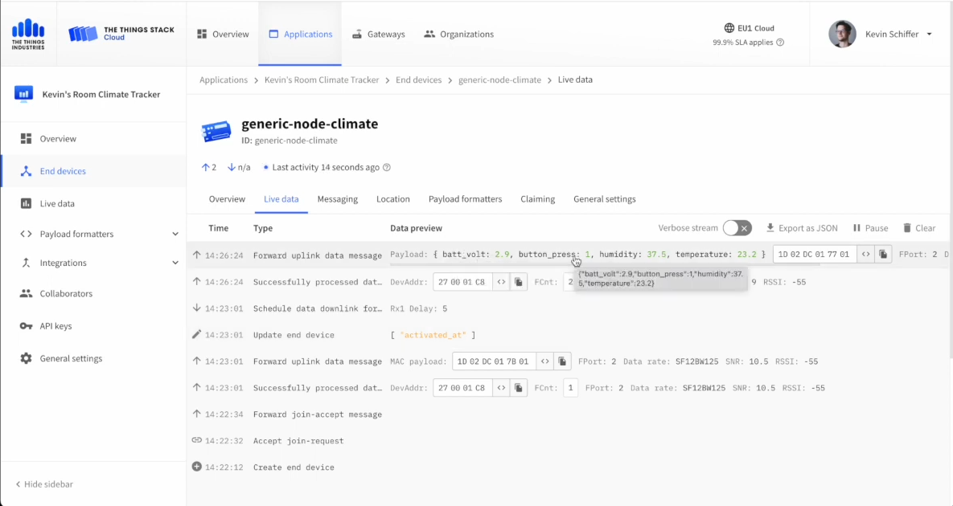Clear the live data event list
The height and width of the screenshot is (506, 953).
click(918, 228)
